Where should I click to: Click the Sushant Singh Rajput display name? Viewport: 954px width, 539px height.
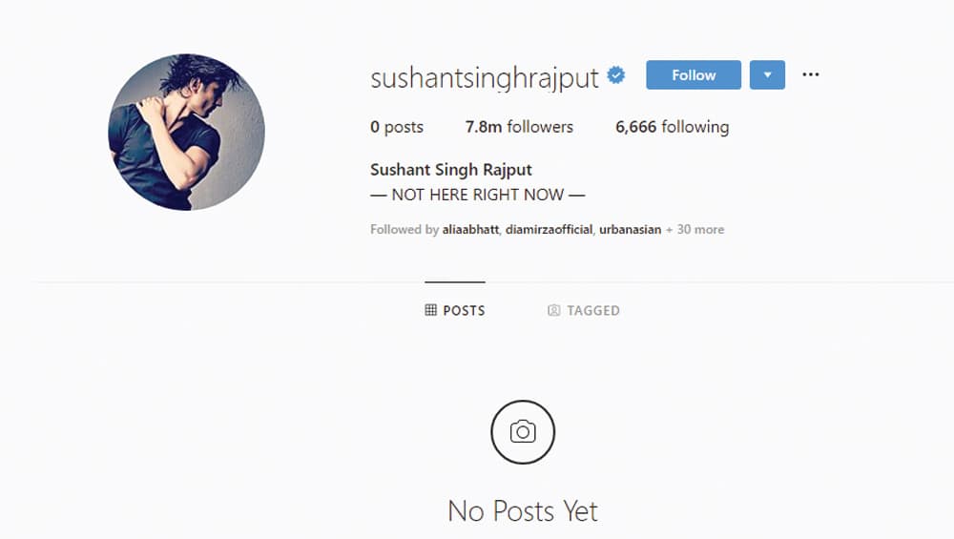[x=451, y=169]
